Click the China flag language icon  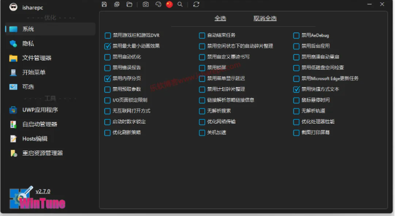coord(170,4)
